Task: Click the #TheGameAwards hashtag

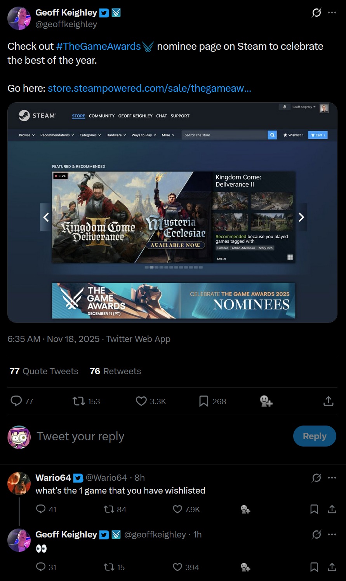Action: tap(98, 46)
